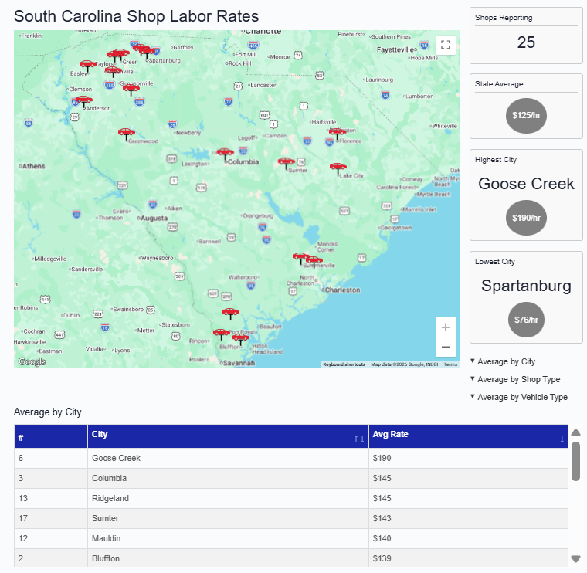This screenshot has height=573, width=587.
Task: Open Keyboard shortcuts on map
Action: coord(344,364)
